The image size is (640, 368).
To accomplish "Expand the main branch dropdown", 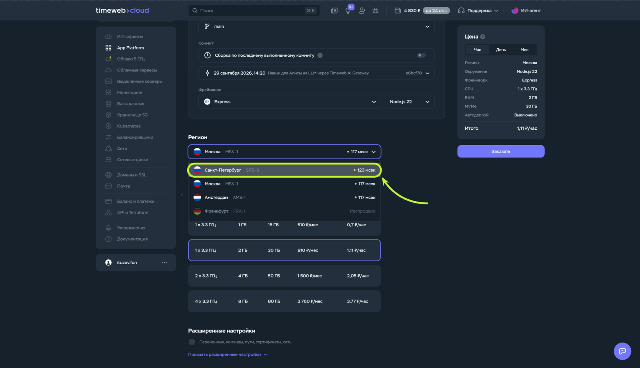I will click(316, 26).
